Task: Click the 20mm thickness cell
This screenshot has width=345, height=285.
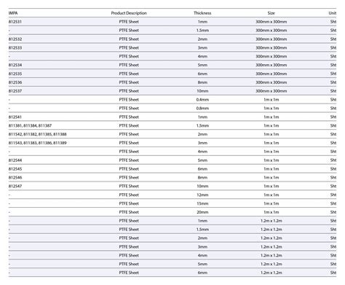Action: pos(202,212)
